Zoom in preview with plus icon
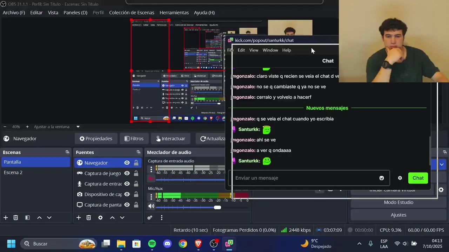The image size is (449, 252). pos(27,127)
